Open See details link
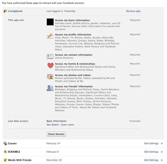 point(53,125)
